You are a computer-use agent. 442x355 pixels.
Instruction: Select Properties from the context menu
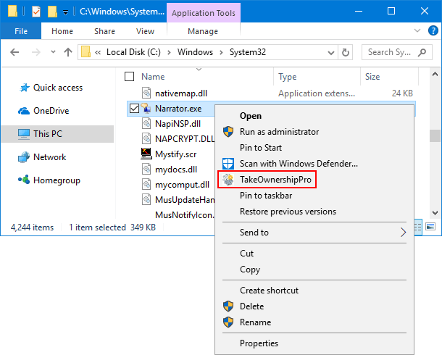click(x=259, y=343)
